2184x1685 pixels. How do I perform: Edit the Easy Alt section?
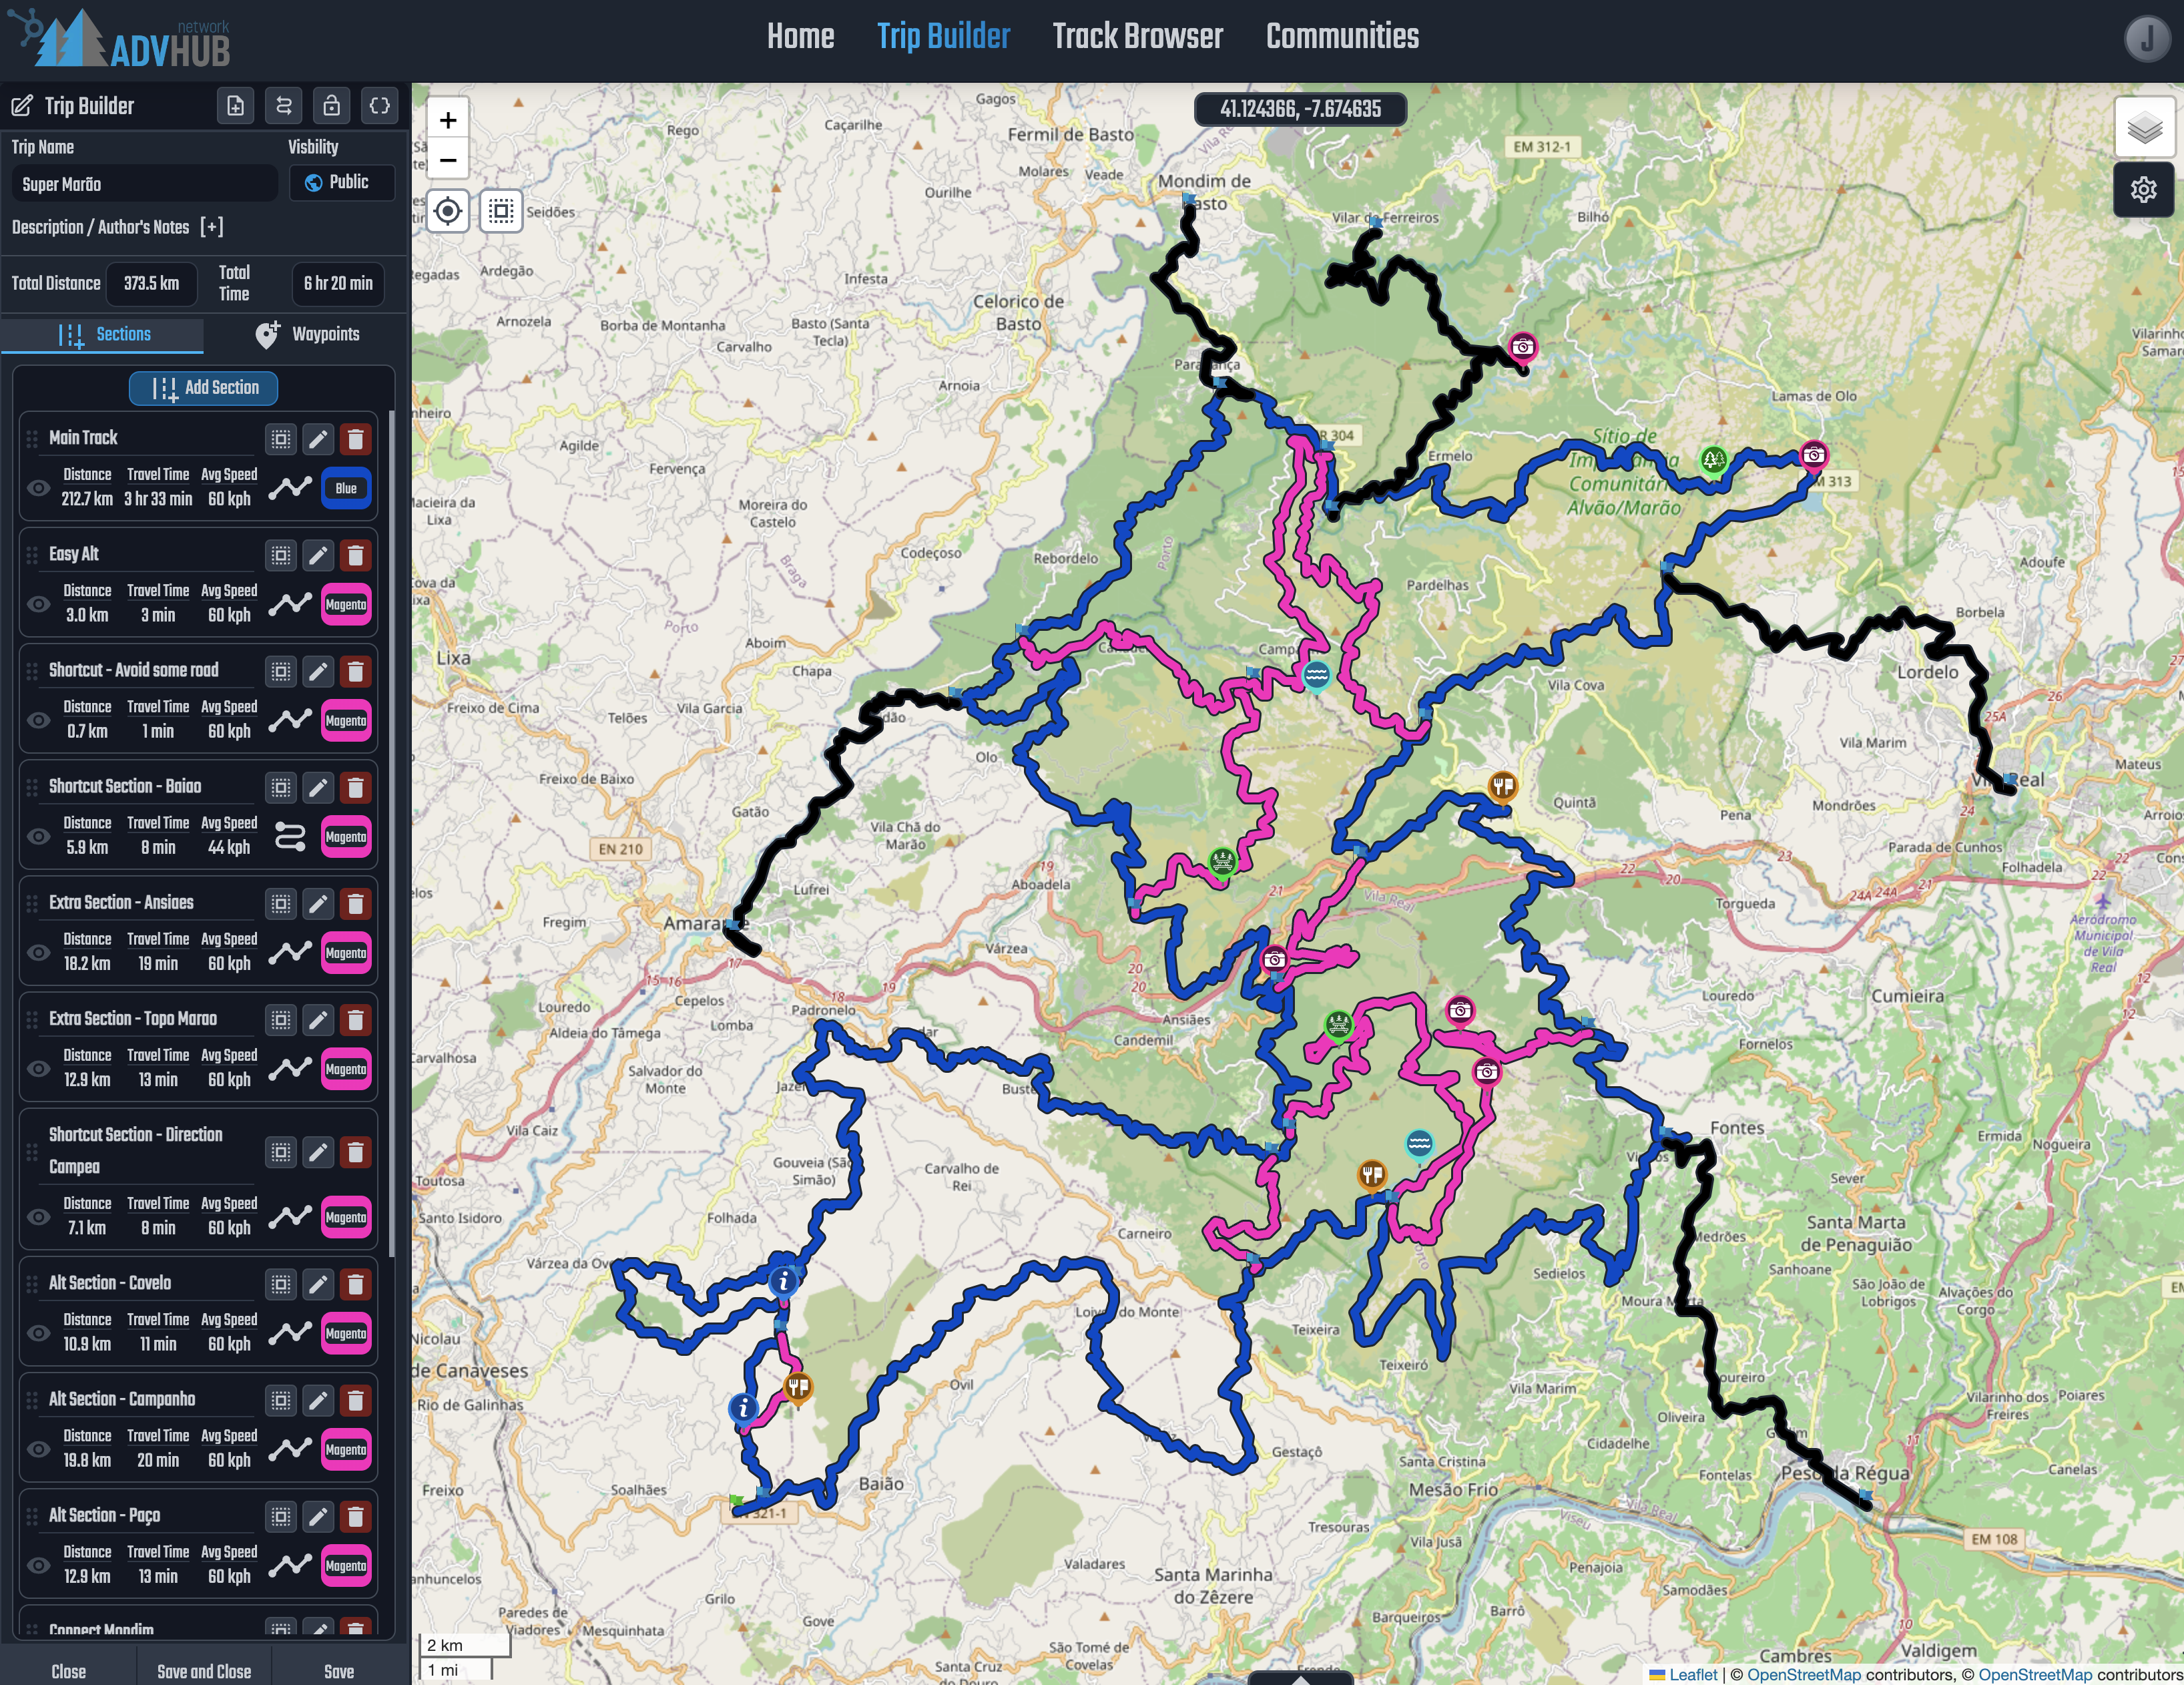pyautogui.click(x=318, y=555)
